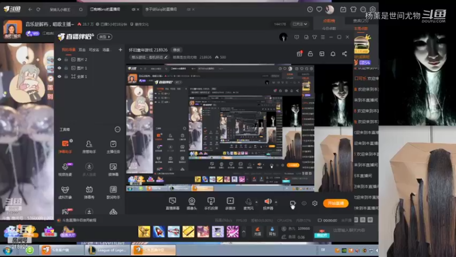
Task: Click 充值 recharge button
Action: click(258, 231)
